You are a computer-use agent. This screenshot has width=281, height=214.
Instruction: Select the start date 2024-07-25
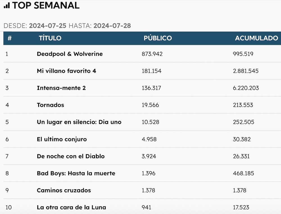(x=48, y=26)
